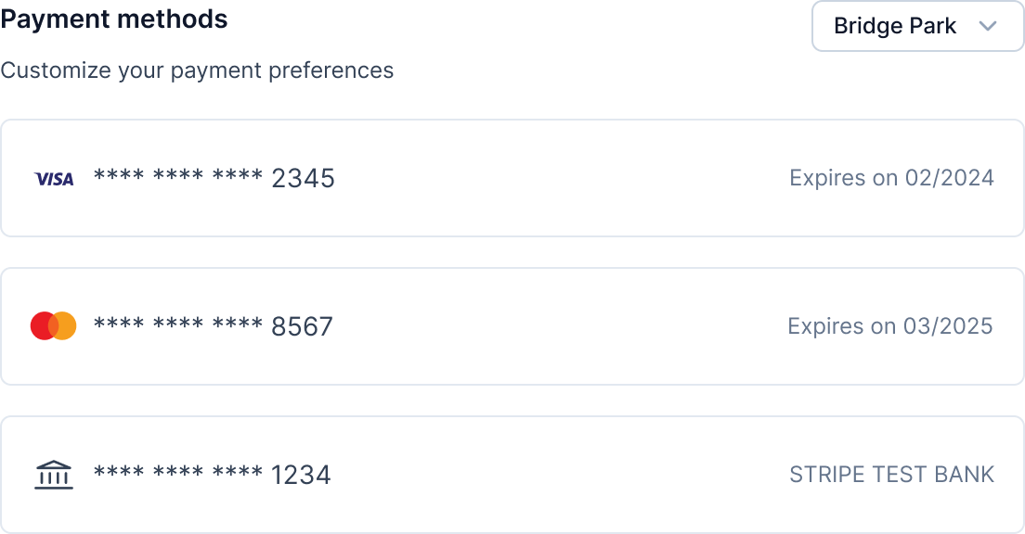Click the Expires on 03/2025 label
This screenshot has width=1025, height=534.
[889, 326]
